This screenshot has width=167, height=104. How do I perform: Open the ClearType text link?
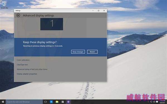point(22,65)
